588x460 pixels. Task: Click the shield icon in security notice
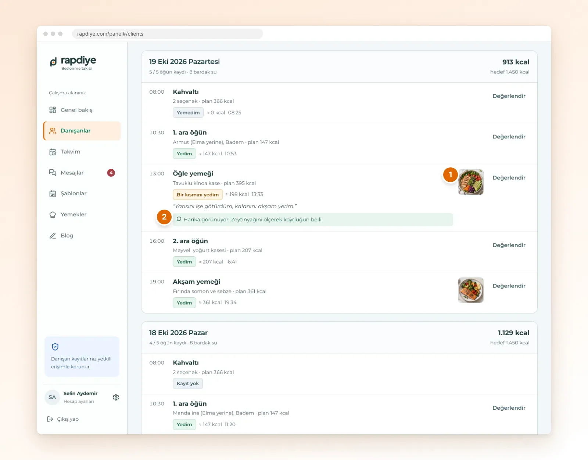click(55, 347)
